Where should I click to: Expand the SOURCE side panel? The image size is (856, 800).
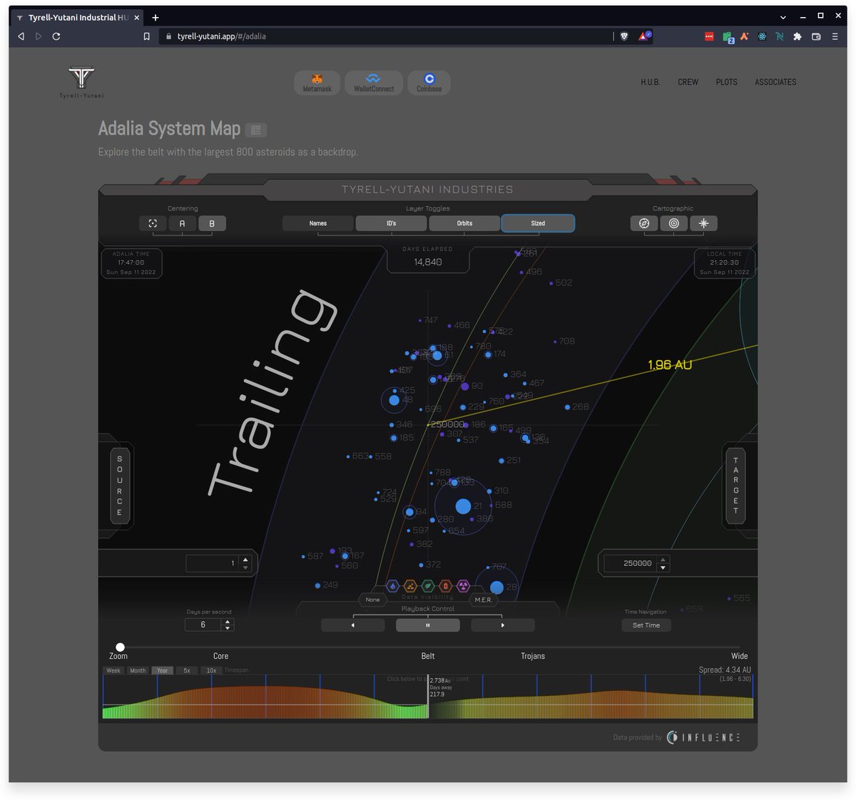(119, 486)
